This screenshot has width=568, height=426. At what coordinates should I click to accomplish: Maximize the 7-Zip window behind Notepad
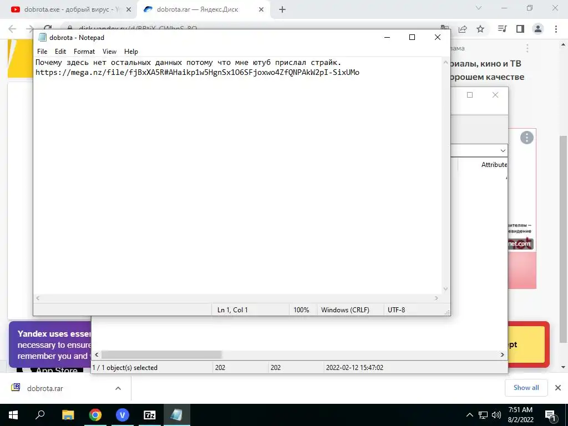click(470, 95)
